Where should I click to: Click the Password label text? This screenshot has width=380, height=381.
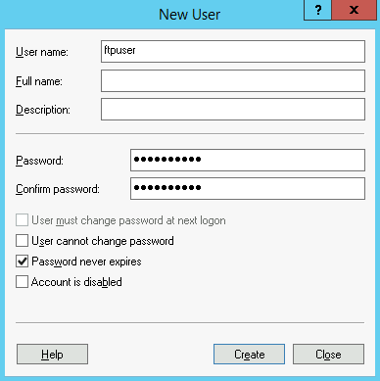(x=39, y=161)
